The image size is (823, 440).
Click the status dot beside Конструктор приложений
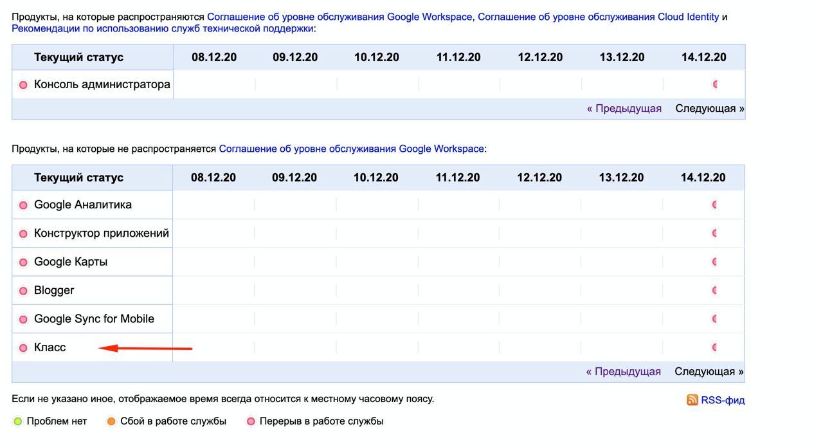(x=23, y=234)
